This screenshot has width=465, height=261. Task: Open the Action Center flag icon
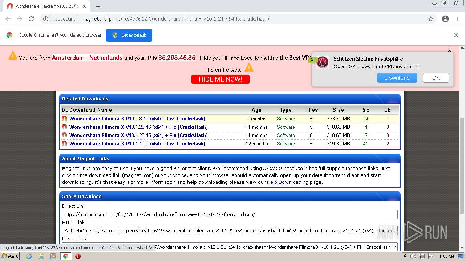click(430, 256)
